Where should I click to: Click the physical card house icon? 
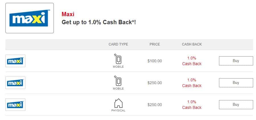pyautogui.click(x=118, y=103)
